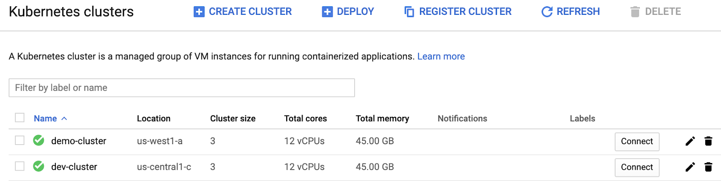Open the Learn more link
The height and width of the screenshot is (181, 721).
pyautogui.click(x=441, y=57)
